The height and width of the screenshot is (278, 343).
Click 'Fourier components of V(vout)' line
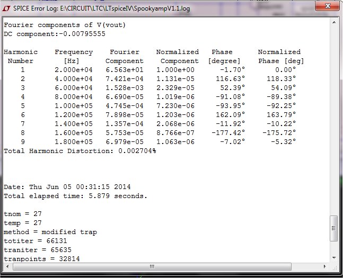(x=65, y=25)
